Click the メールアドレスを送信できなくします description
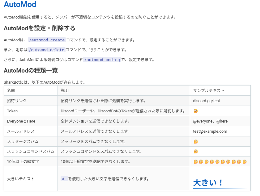This screenshot has height=196, width=260. click(x=95, y=131)
